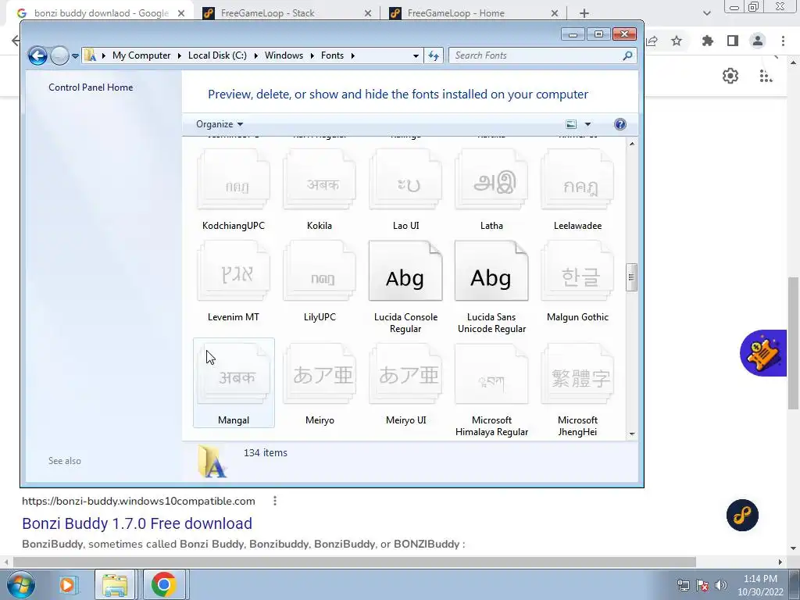Expand address bar previous locations dropdown
800x600 pixels.
coord(416,55)
